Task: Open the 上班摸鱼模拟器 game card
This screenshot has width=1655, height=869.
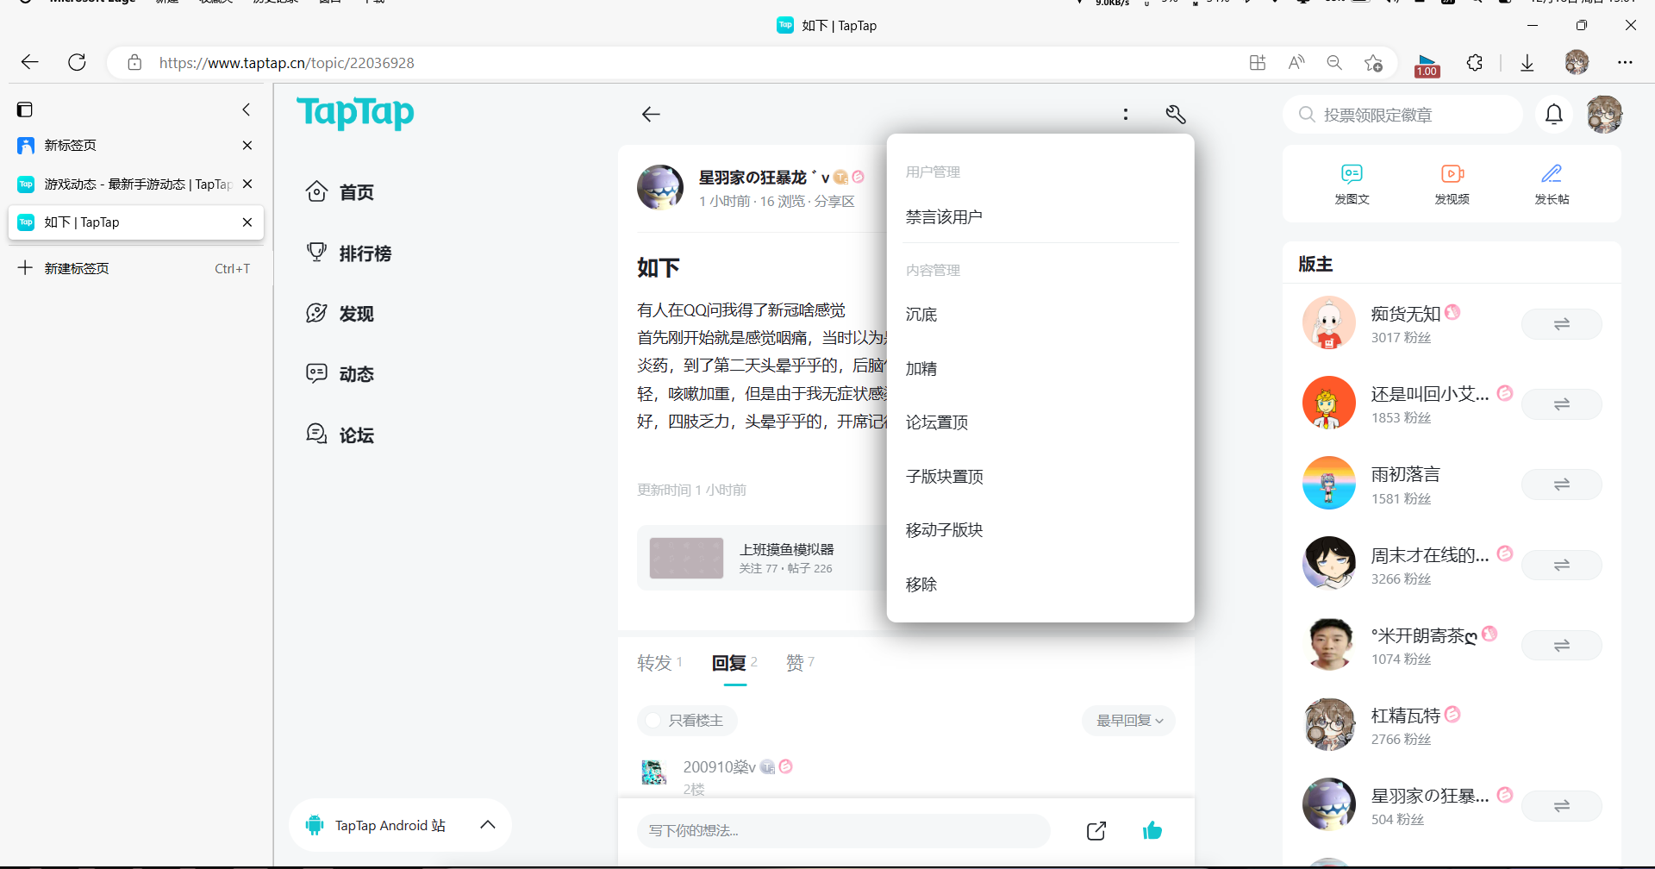Action: point(763,558)
